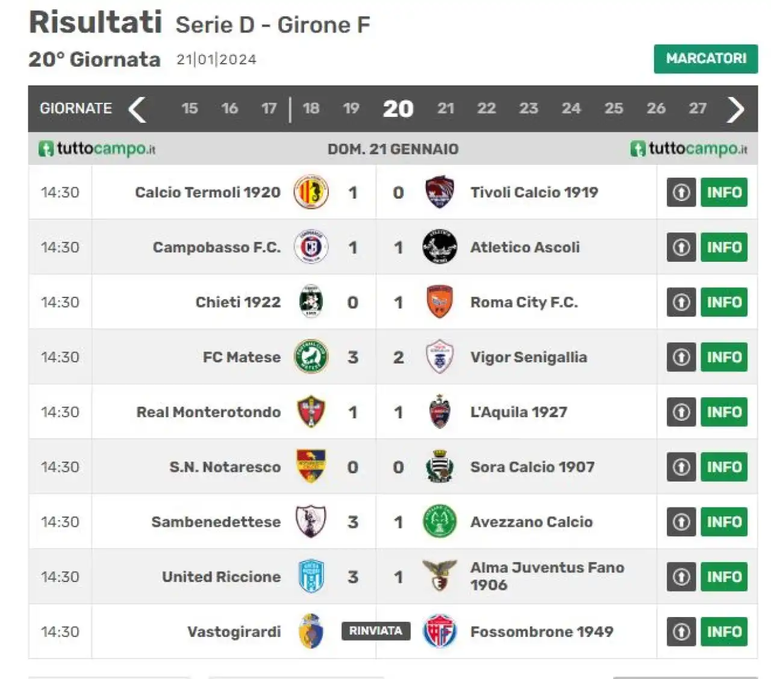Open INFO for Vastogirardi vs Fossombrone match
771x679 pixels.
tap(724, 631)
